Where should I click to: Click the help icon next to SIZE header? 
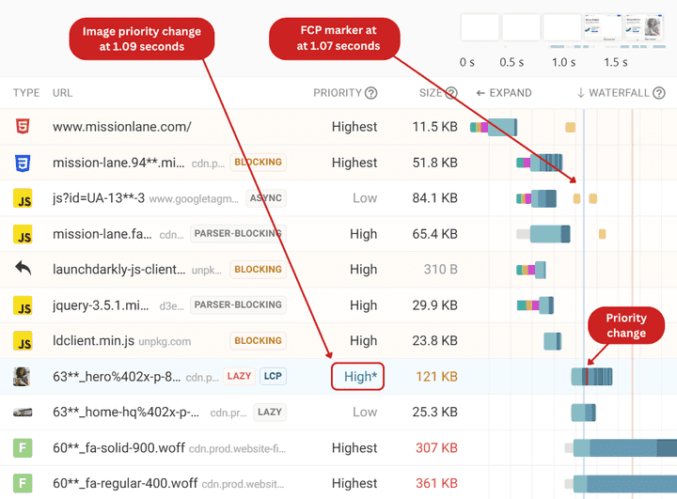coord(451,93)
